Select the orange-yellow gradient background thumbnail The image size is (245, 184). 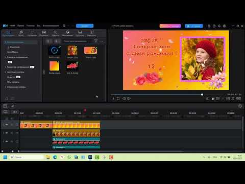(54, 66)
